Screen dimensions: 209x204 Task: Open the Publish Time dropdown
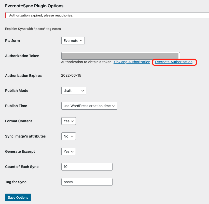(89, 106)
